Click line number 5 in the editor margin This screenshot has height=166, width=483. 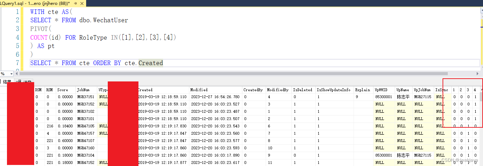(x=17, y=46)
